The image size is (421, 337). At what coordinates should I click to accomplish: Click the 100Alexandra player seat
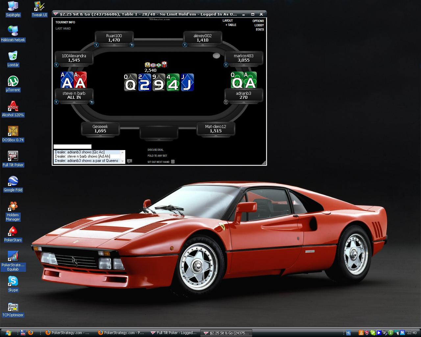(74, 58)
